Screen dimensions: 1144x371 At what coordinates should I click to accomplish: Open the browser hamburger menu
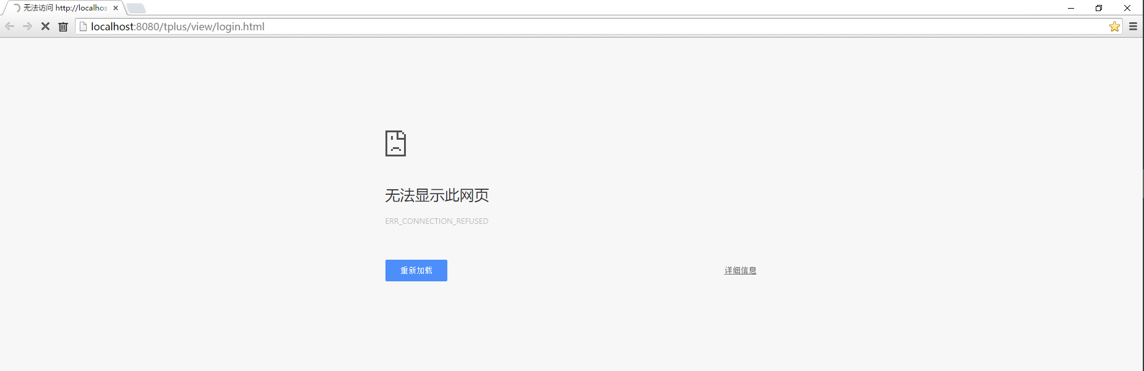(1133, 27)
